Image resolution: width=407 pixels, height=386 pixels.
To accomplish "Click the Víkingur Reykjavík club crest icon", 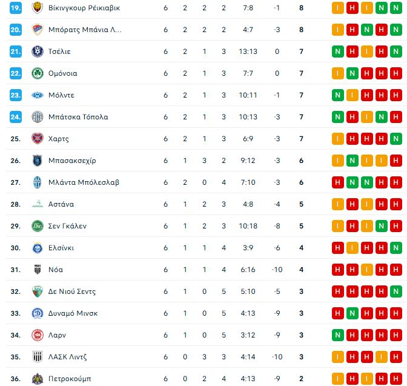I will 38,8.
